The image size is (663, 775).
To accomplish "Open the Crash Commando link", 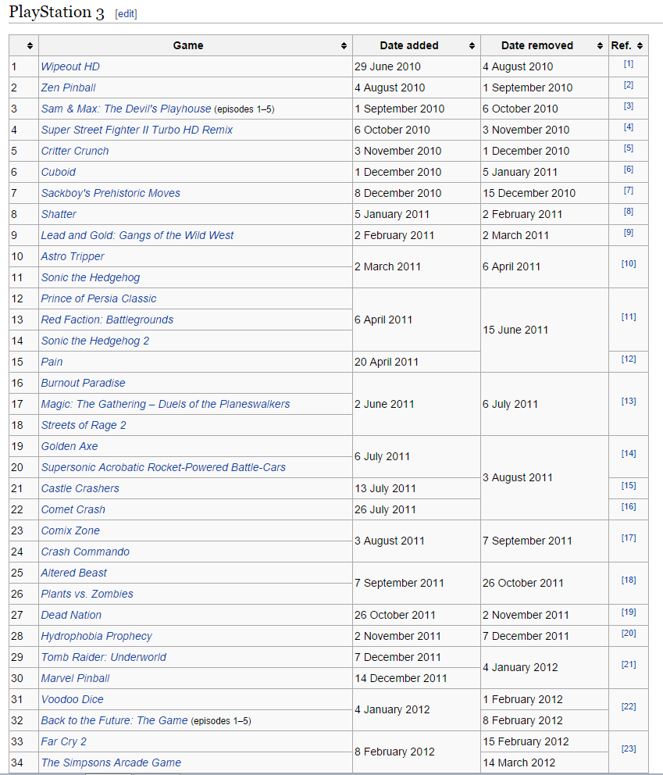I will tap(85, 552).
